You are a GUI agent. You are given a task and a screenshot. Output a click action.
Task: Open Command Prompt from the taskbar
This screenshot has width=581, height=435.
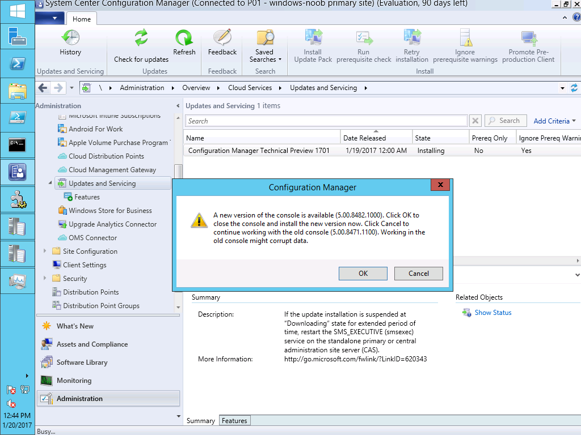pos(18,144)
